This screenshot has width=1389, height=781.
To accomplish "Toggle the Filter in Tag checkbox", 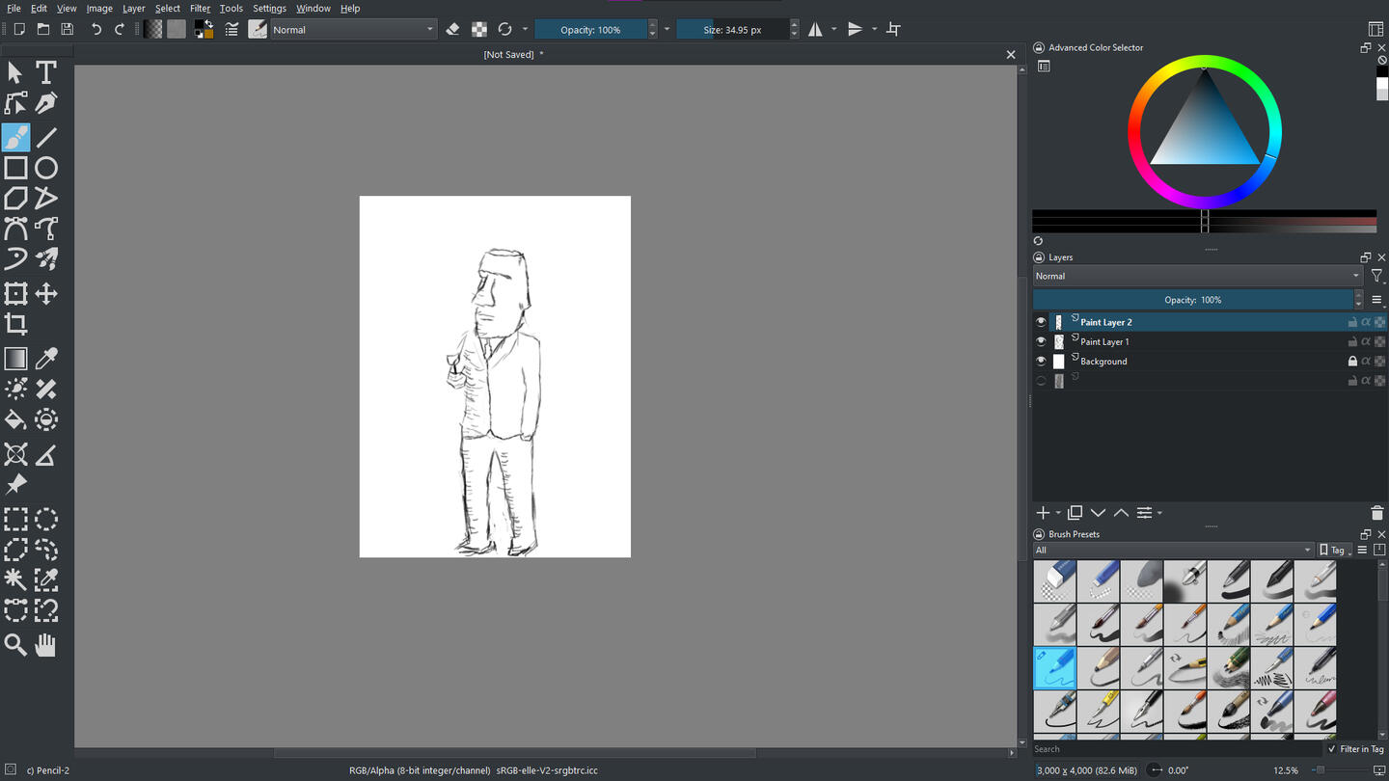I will 1332,749.
